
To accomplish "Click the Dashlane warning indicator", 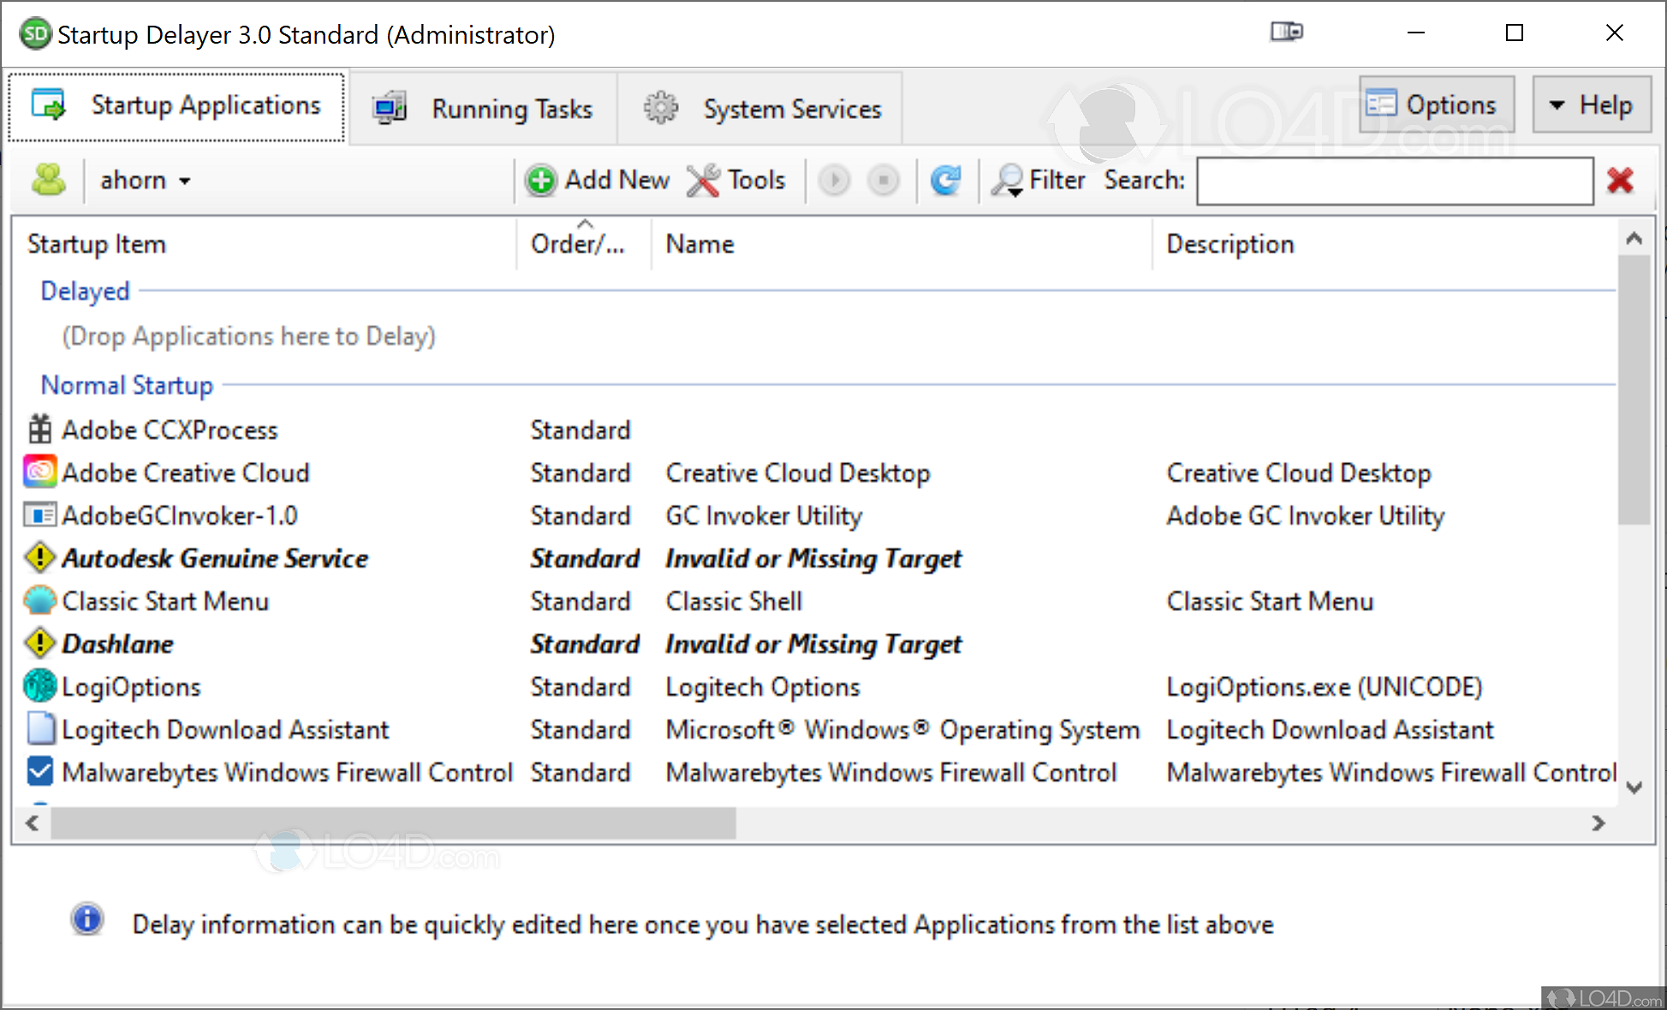I will 39,643.
